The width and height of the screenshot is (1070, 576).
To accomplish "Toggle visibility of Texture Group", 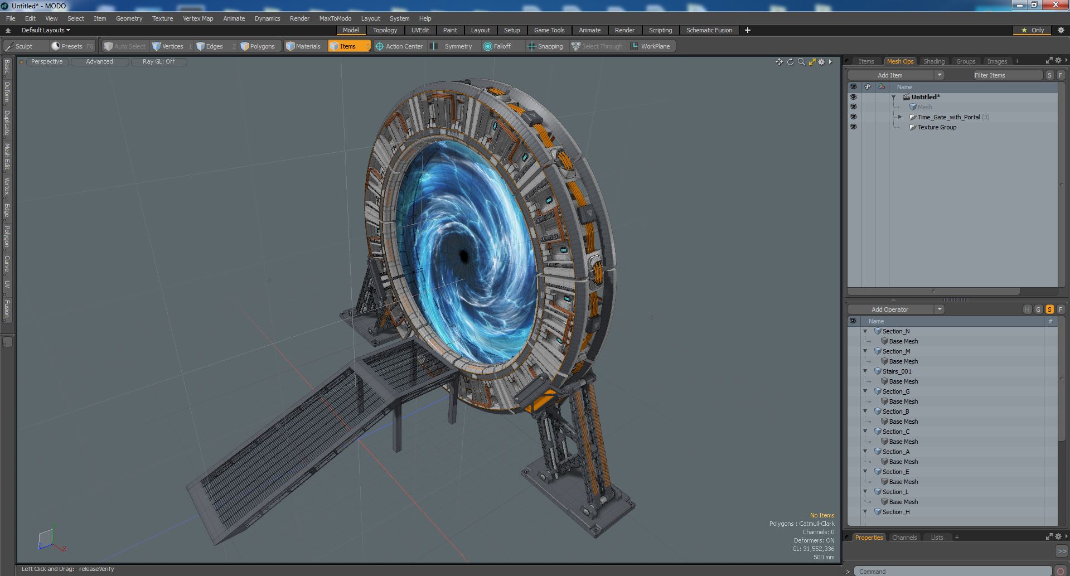I will pyautogui.click(x=853, y=127).
